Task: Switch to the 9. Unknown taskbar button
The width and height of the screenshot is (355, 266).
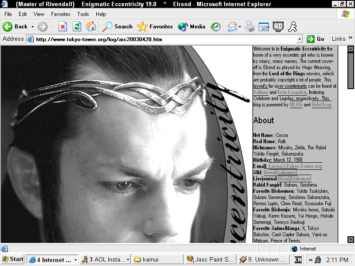Action: point(264,260)
